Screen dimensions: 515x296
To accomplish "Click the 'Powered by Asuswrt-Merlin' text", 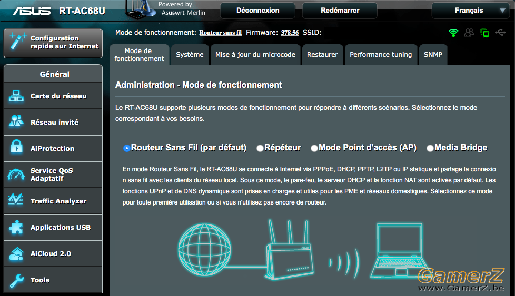I will coord(182,8).
